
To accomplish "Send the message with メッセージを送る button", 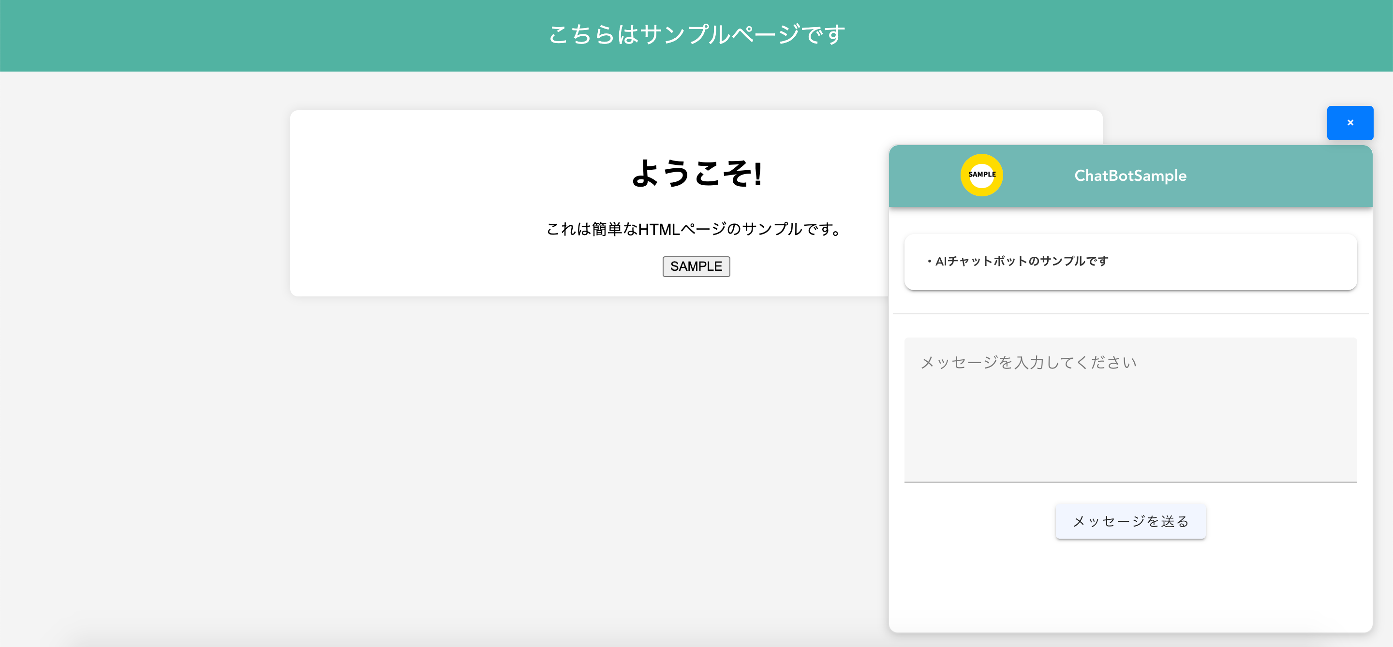I will click(x=1130, y=521).
